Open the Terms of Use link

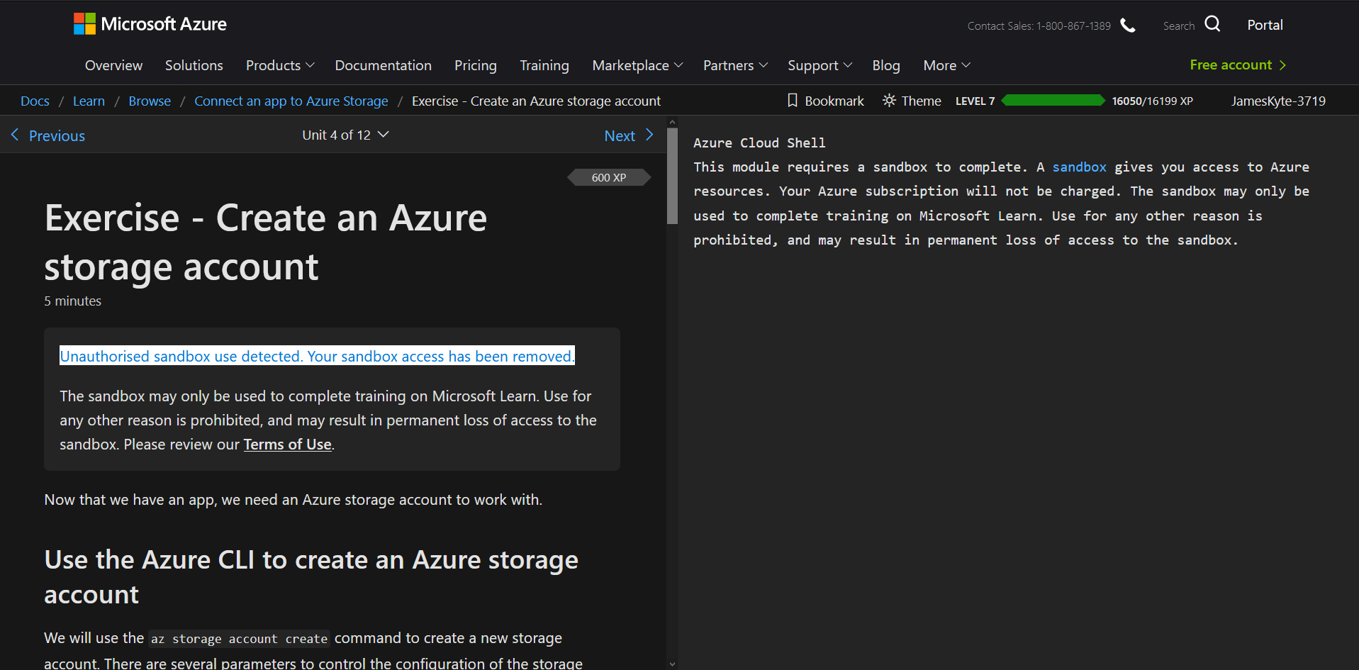(287, 444)
